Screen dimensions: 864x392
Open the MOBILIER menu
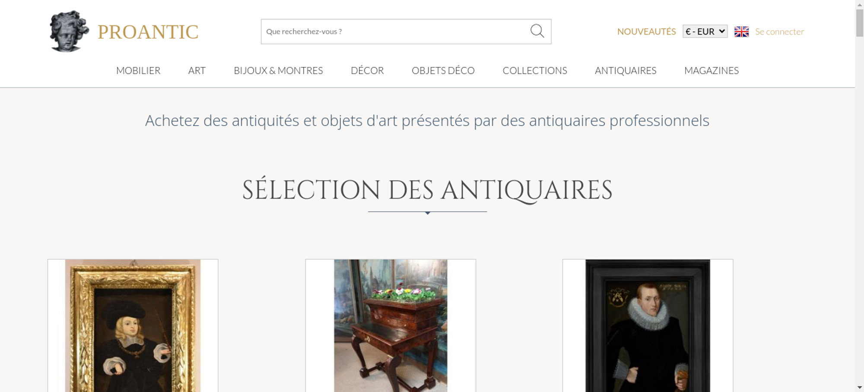(x=138, y=70)
